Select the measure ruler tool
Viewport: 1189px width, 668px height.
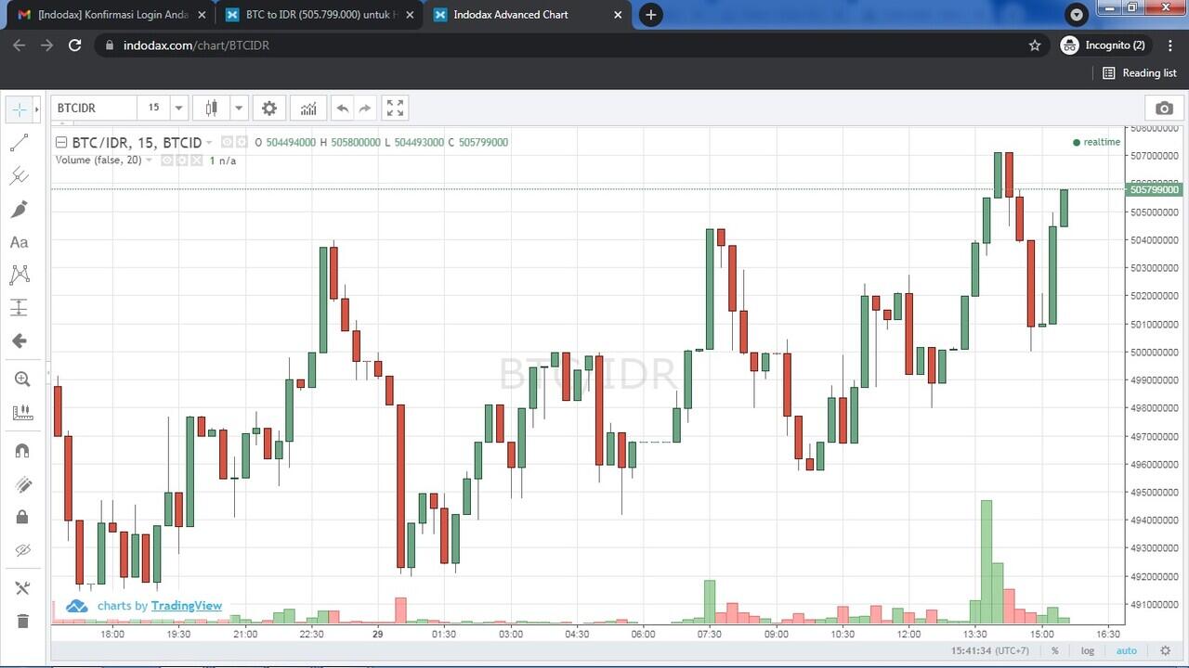22,412
